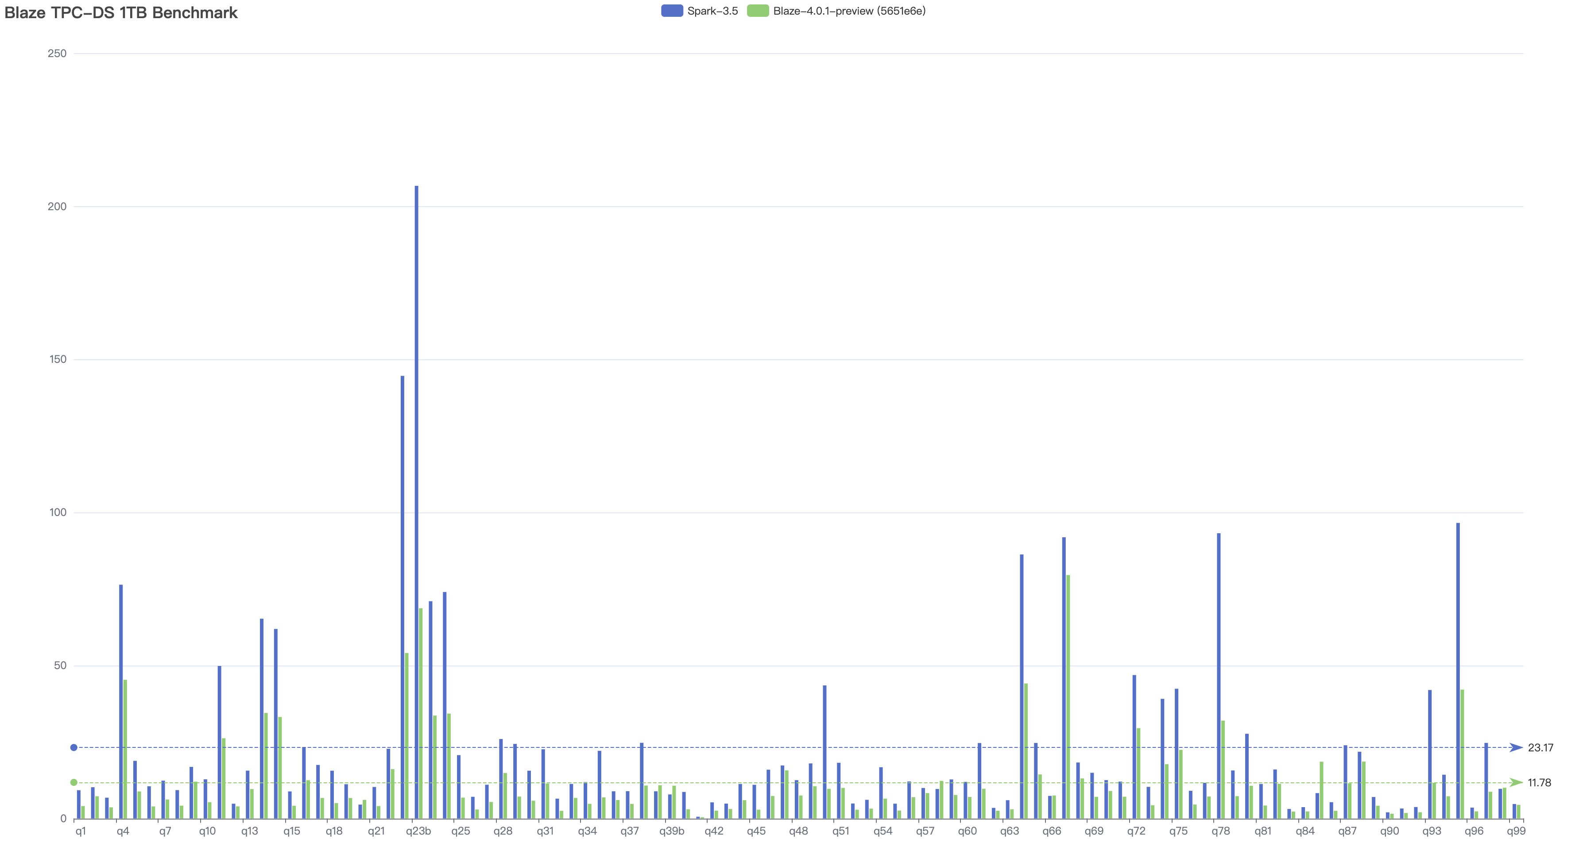Click the blue arrow at Spark average line end
Screen dimensions: 1587x862
[x=1516, y=747]
